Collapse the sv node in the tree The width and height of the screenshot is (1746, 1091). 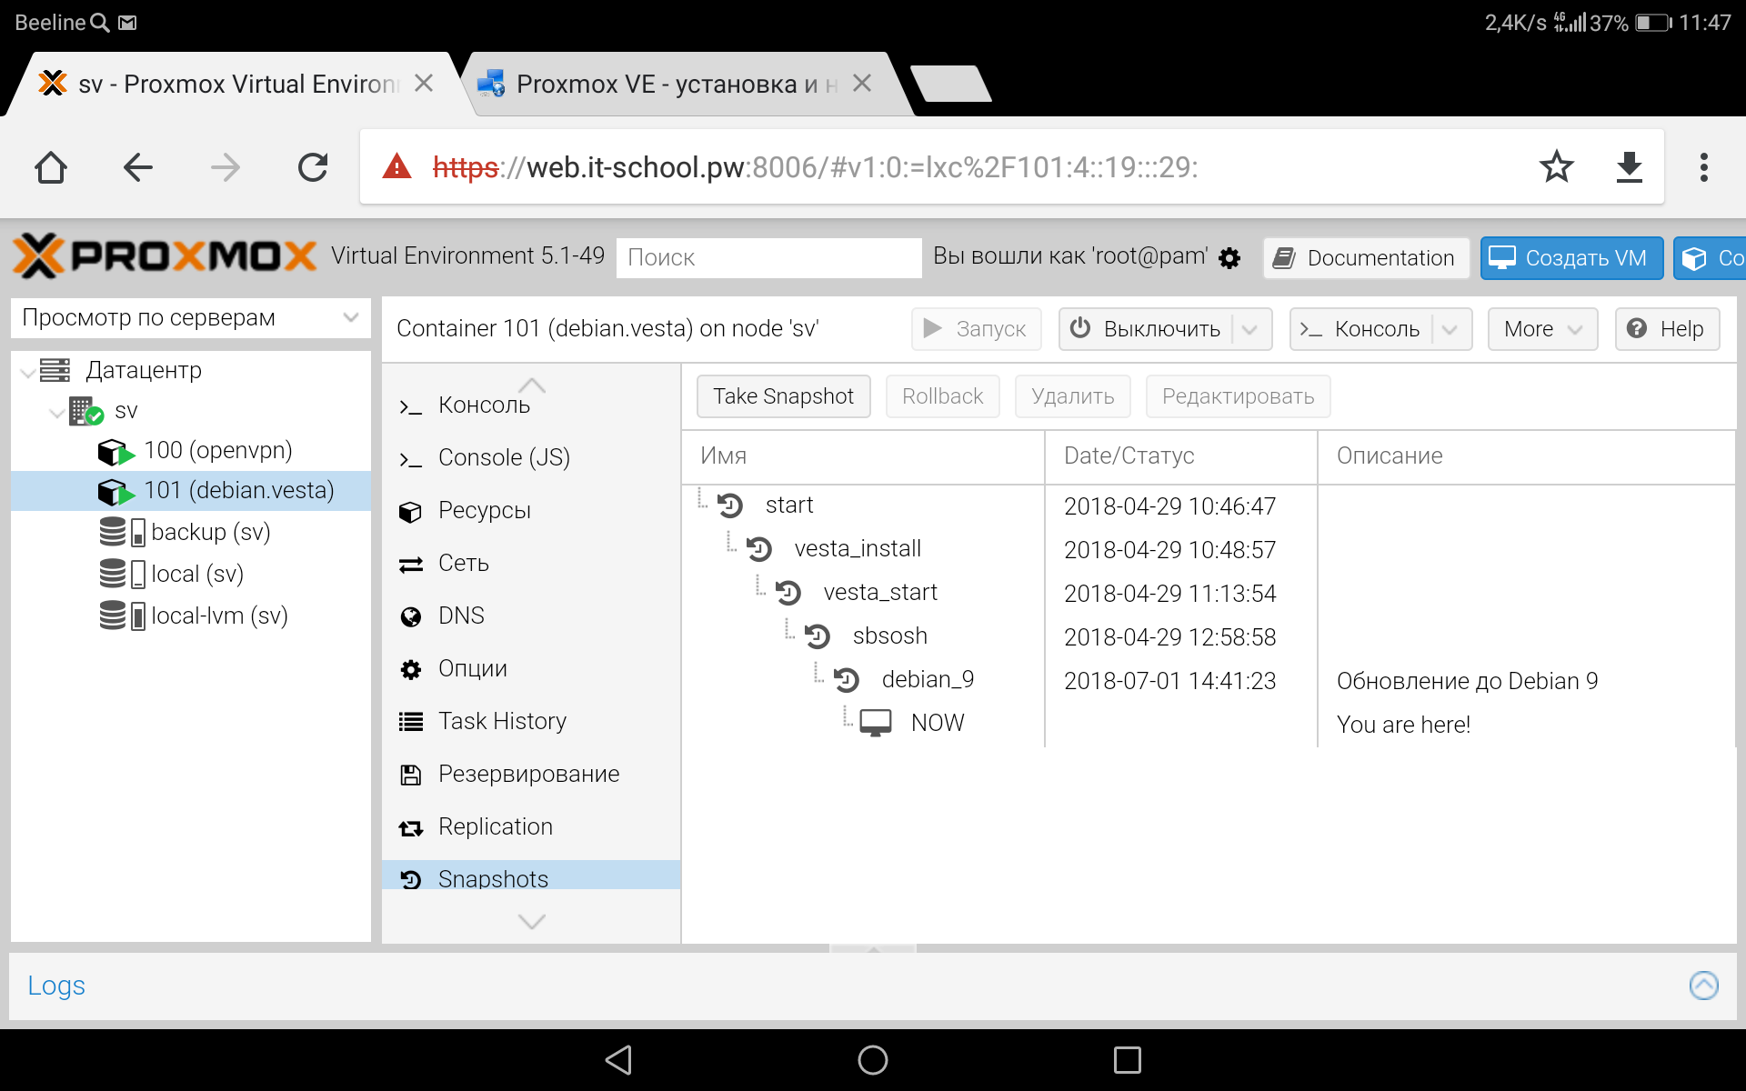coord(56,412)
